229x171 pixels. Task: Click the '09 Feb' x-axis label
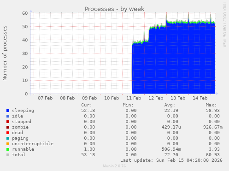pos(89,98)
